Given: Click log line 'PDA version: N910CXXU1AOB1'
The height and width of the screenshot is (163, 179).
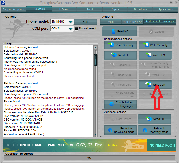Looking at the screenshot, I should click(24, 116).
